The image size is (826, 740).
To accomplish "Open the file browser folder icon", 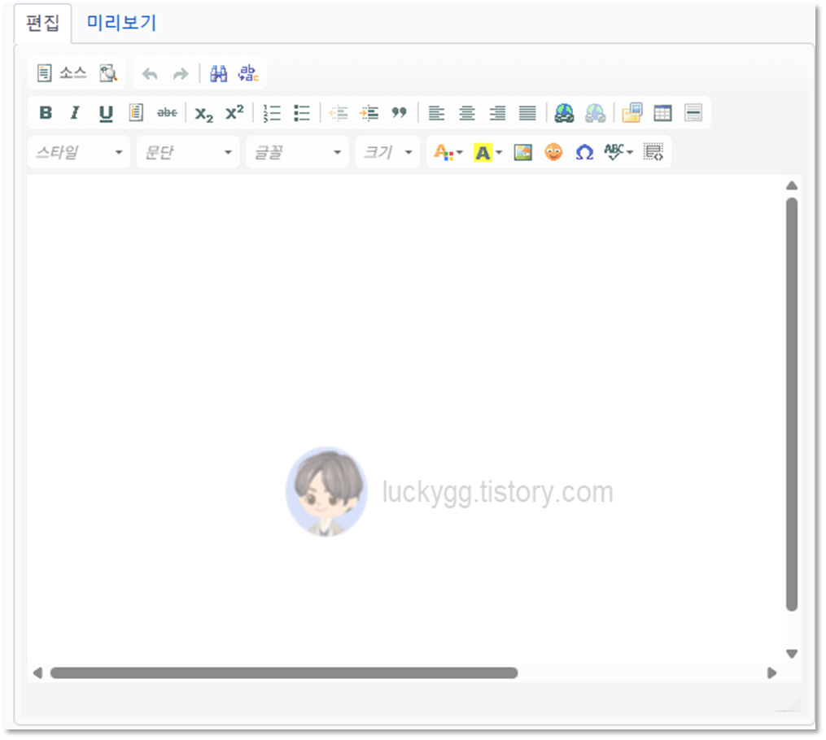I will (x=632, y=113).
